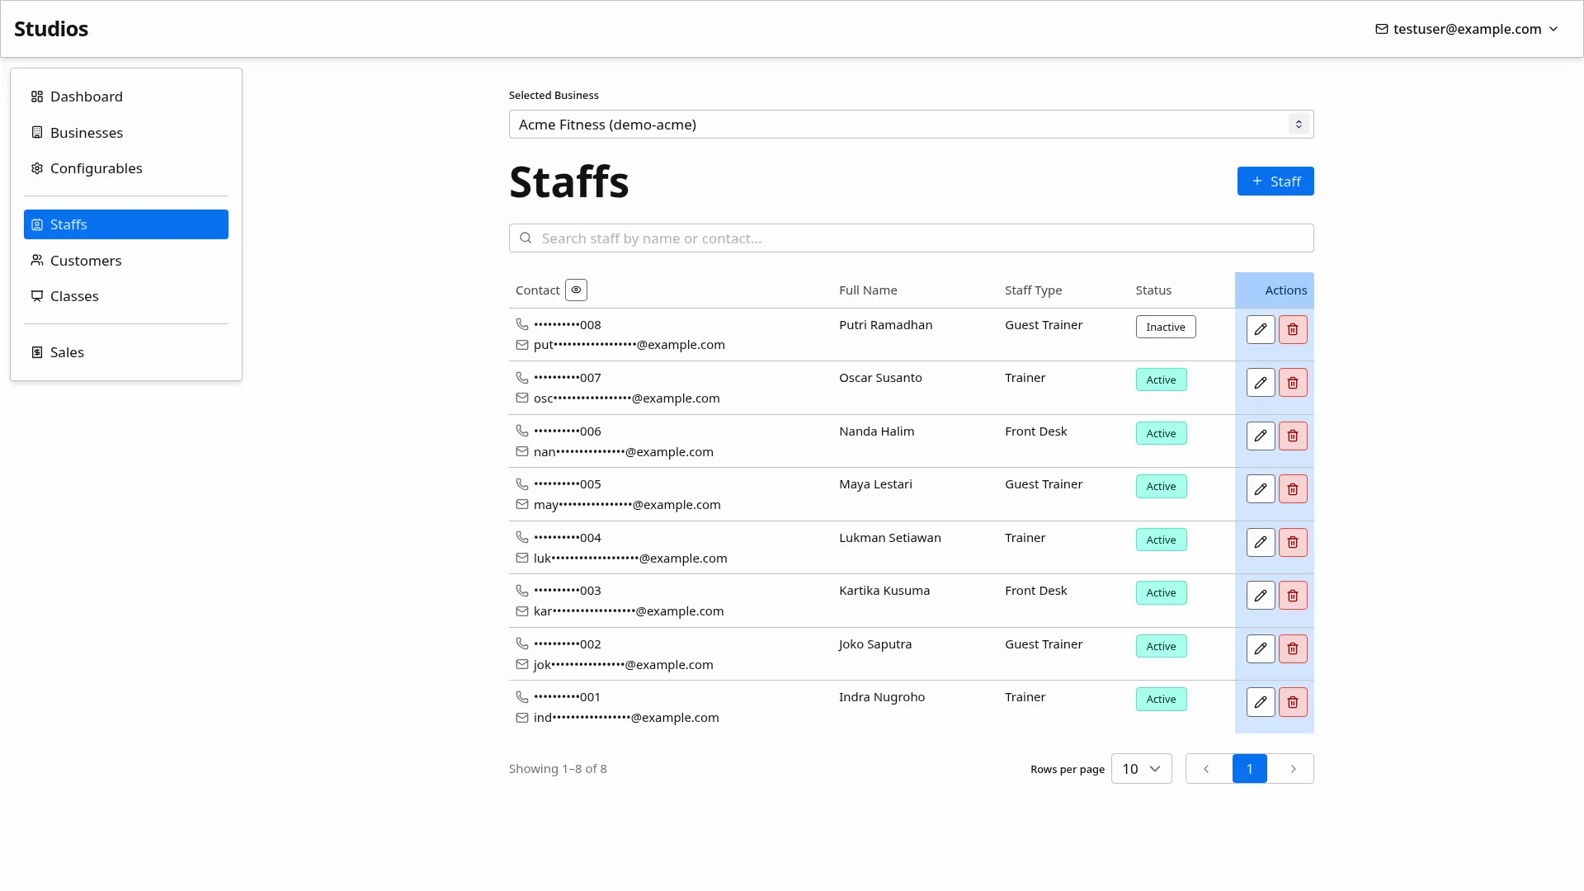
Task: Click the trash icon for Nanda Halim
Action: point(1293,436)
